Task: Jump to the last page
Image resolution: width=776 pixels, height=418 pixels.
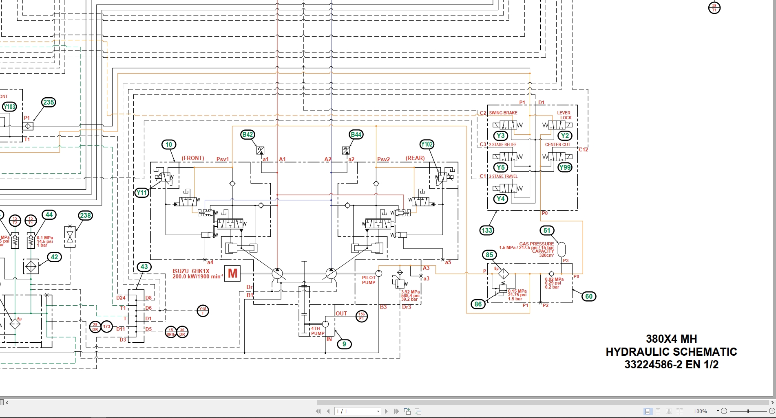Action: [396, 411]
